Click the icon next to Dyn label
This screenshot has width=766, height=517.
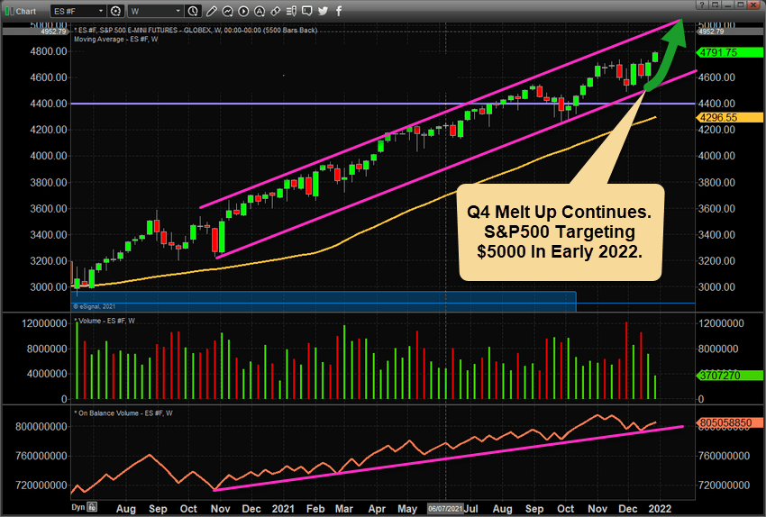(x=92, y=507)
